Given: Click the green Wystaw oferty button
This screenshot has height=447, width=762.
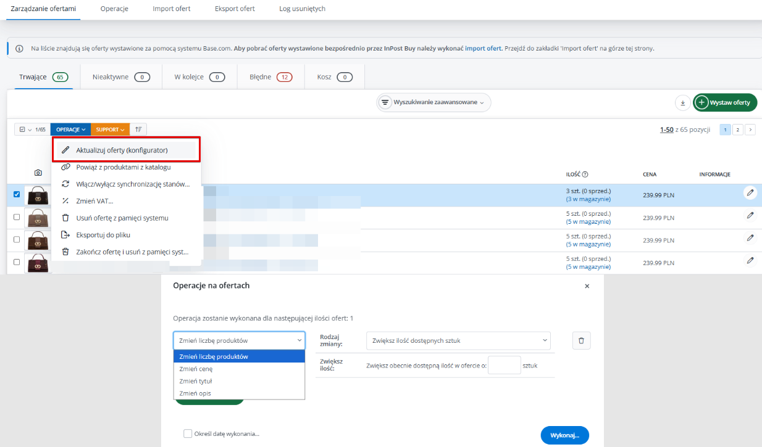Looking at the screenshot, I should click(725, 102).
